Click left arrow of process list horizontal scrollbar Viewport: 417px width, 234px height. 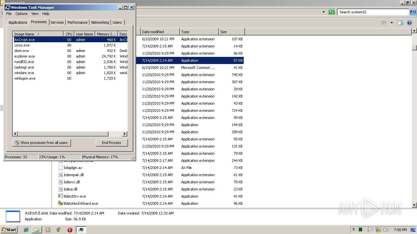[15, 134]
